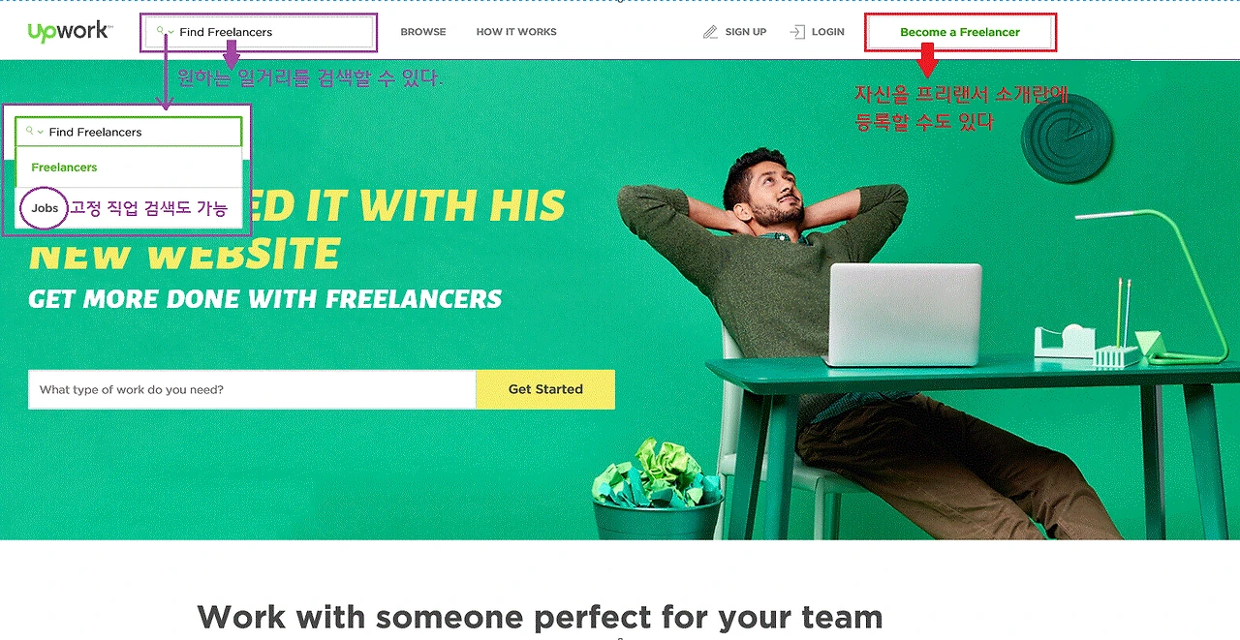Click the header Find Freelancers search field
Screen dimensions: 1240x640
click(x=260, y=32)
